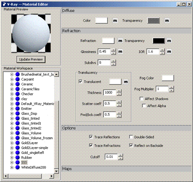Click the blue sphere icon beside Emitter

[x=17, y=109]
